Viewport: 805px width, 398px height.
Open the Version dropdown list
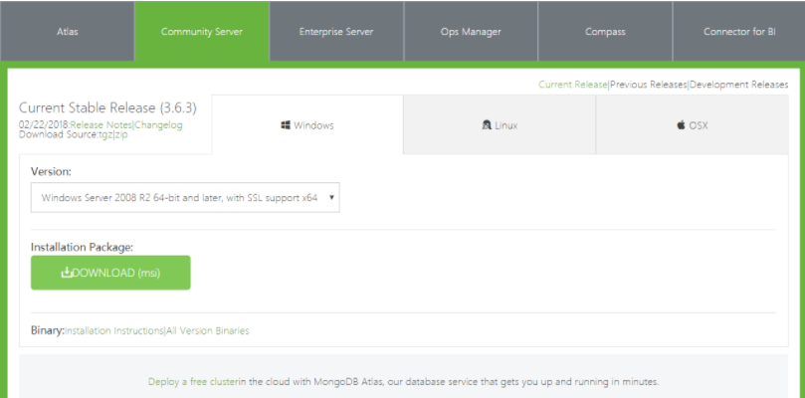click(185, 197)
